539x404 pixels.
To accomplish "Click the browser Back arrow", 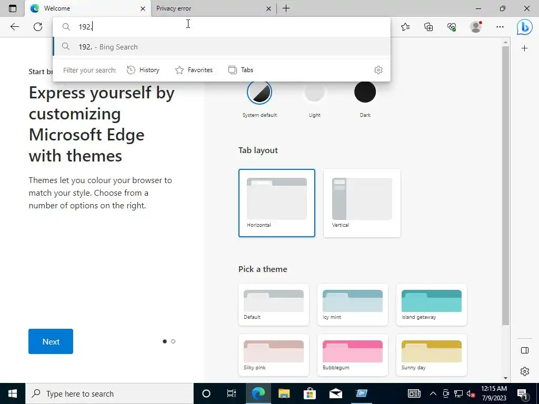I will [x=14, y=27].
